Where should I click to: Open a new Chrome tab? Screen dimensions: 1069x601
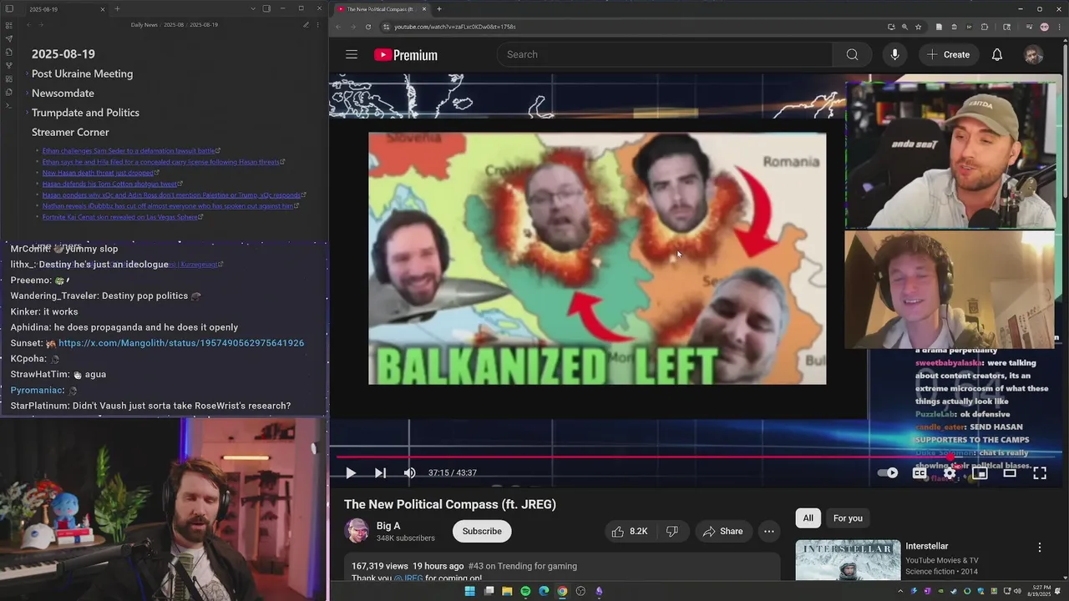439,9
